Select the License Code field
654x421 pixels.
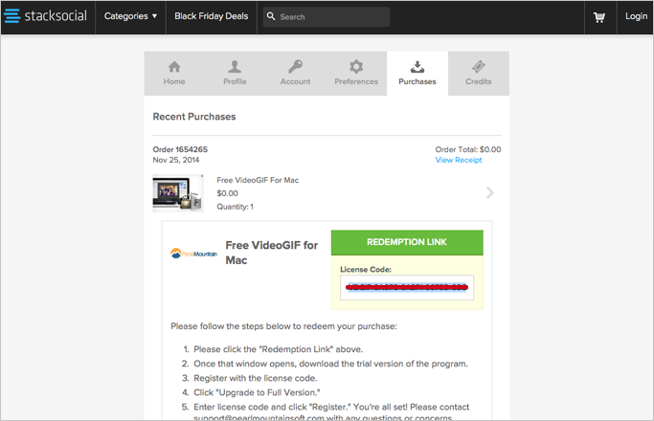(x=407, y=287)
